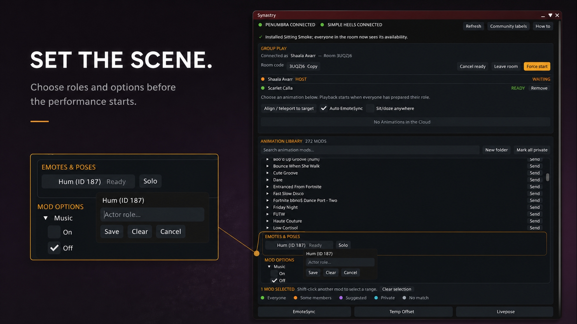
Task: Remove Scarlet Calla from the room
Action: pos(539,88)
